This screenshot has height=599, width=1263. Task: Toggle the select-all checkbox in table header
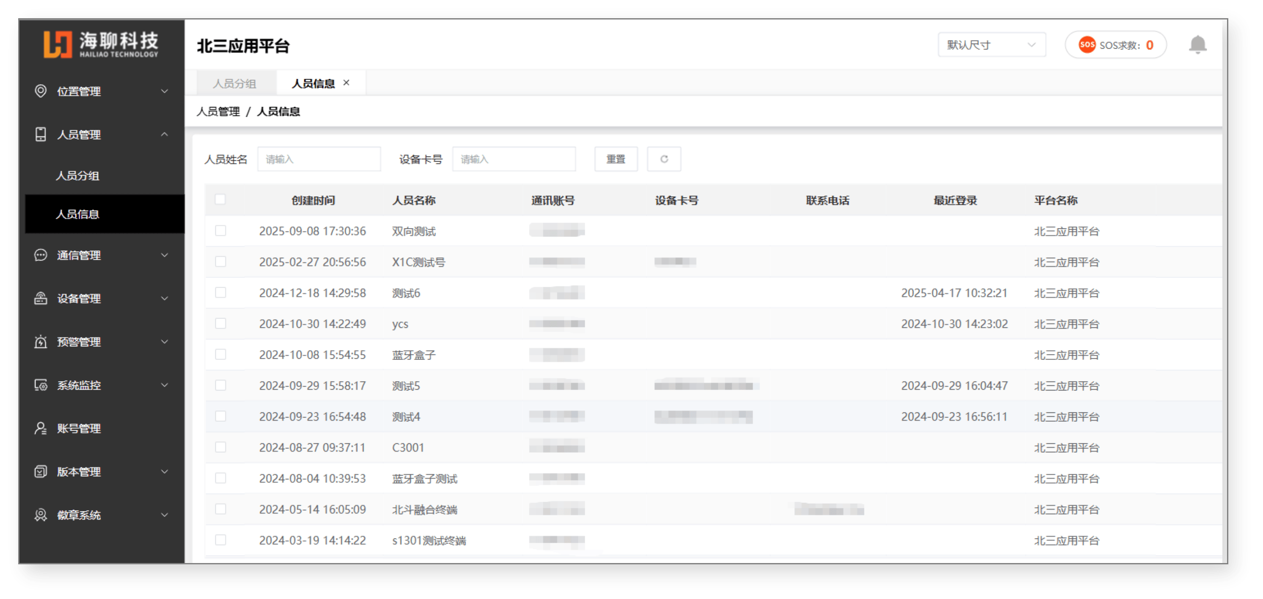click(x=220, y=200)
